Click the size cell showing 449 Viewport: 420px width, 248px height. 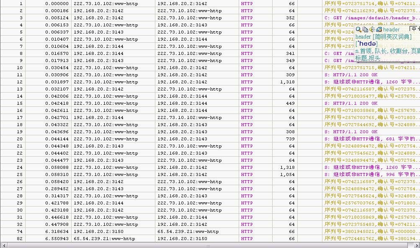coord(285,103)
